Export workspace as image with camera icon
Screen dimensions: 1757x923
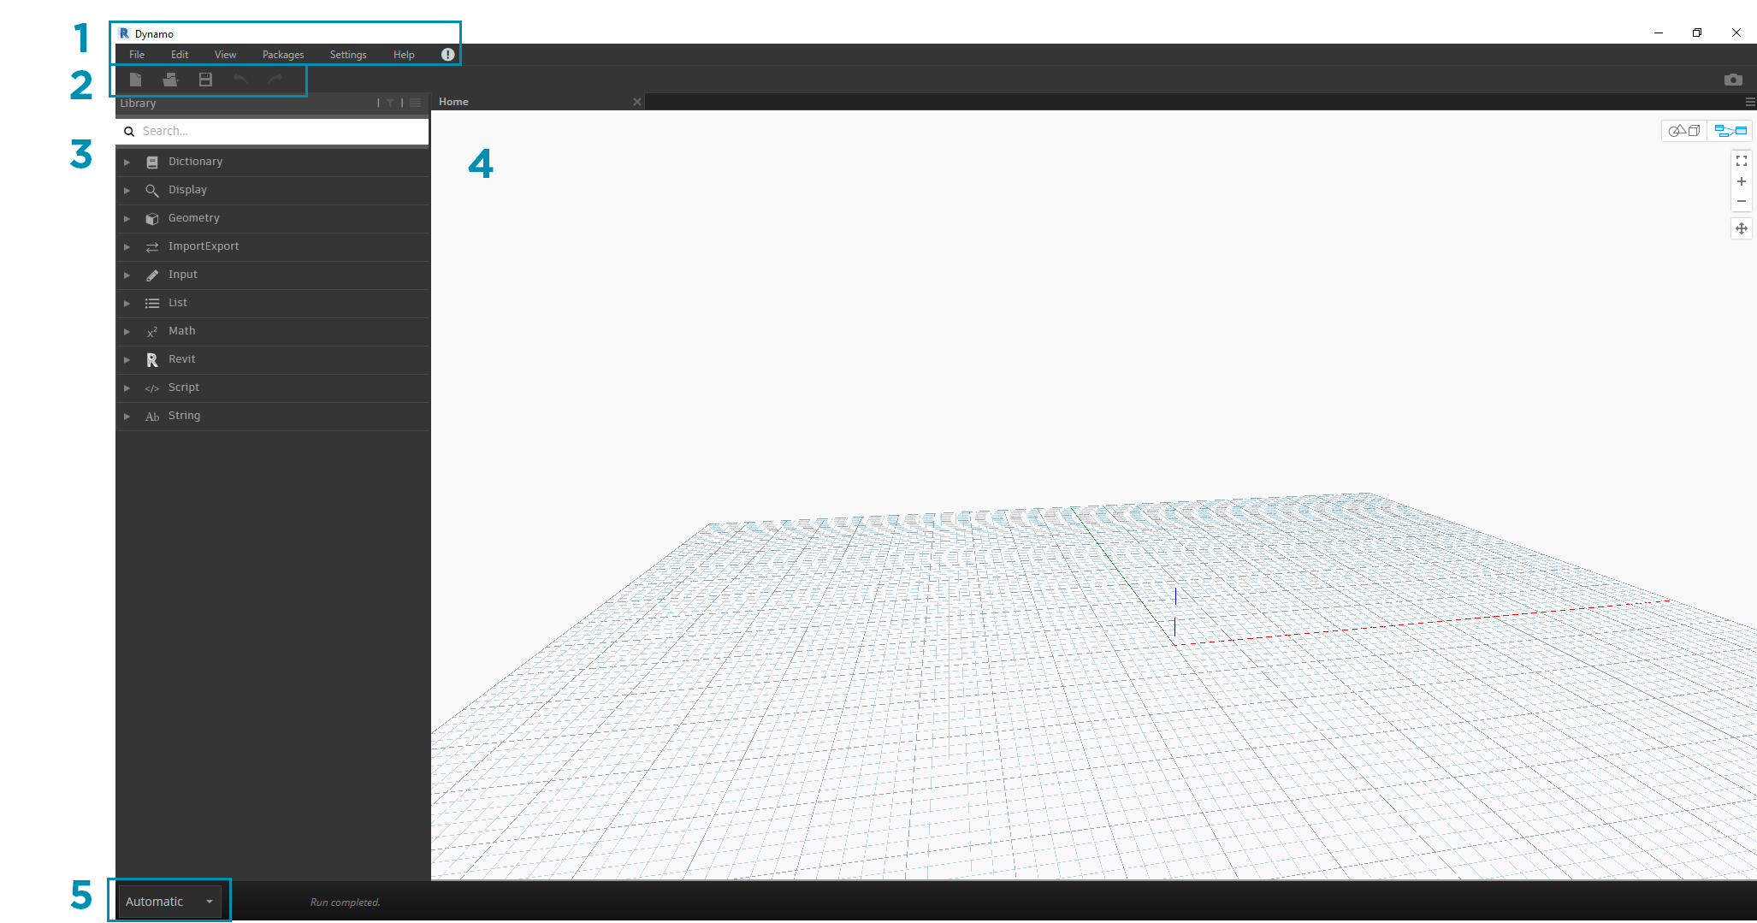point(1734,80)
